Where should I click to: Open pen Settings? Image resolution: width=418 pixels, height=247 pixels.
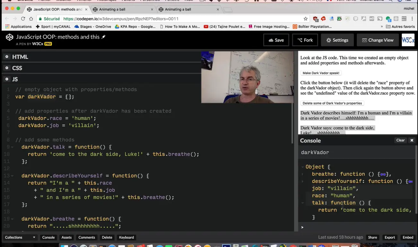(337, 40)
